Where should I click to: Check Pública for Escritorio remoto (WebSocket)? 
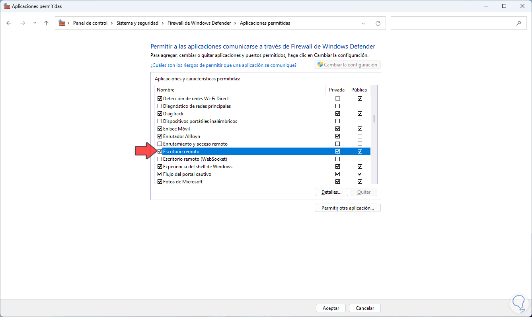click(x=360, y=159)
